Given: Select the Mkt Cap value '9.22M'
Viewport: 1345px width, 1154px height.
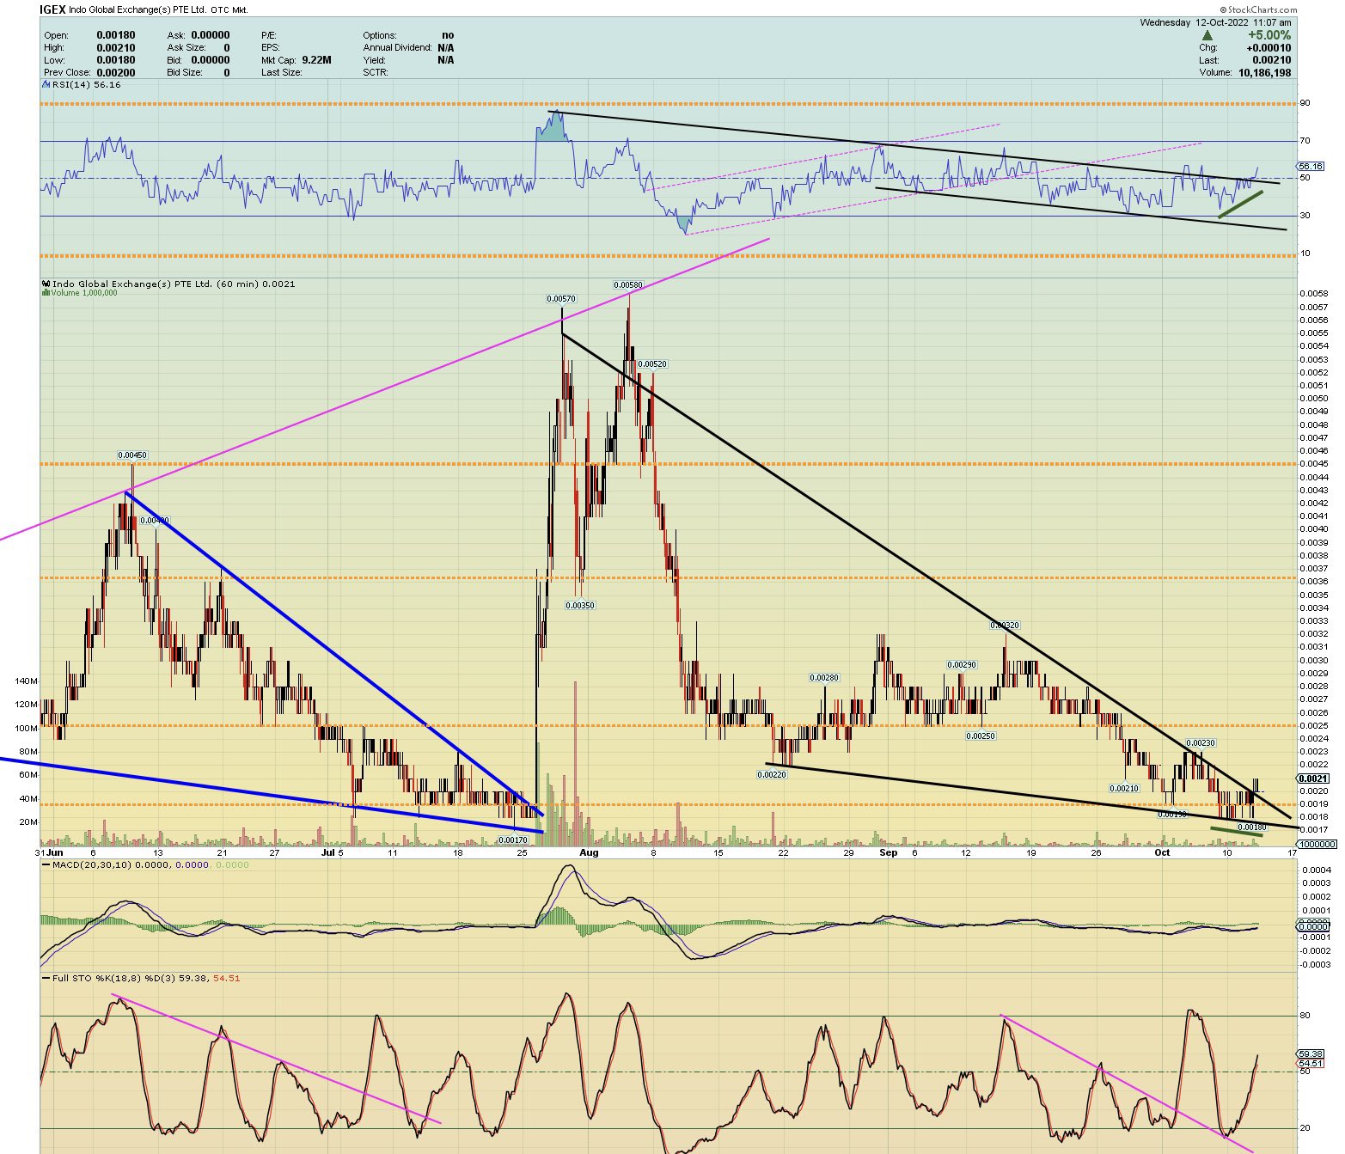Looking at the screenshot, I should pos(316,59).
